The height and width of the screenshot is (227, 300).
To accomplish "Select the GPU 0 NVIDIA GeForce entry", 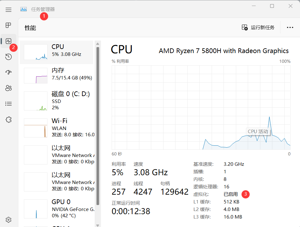I will tap(56, 209).
